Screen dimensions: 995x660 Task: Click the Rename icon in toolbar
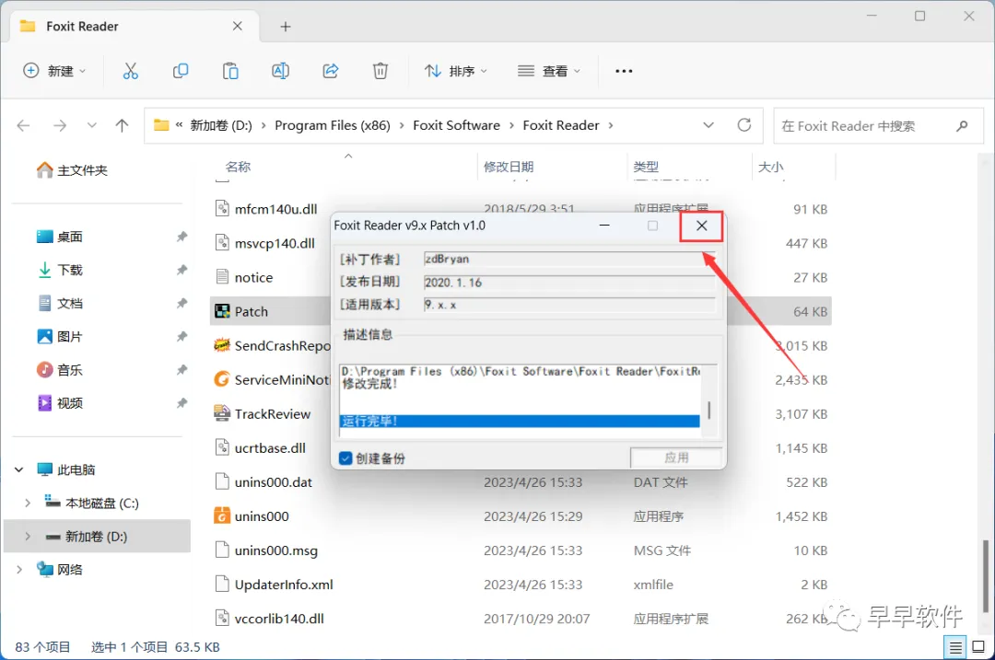[280, 71]
